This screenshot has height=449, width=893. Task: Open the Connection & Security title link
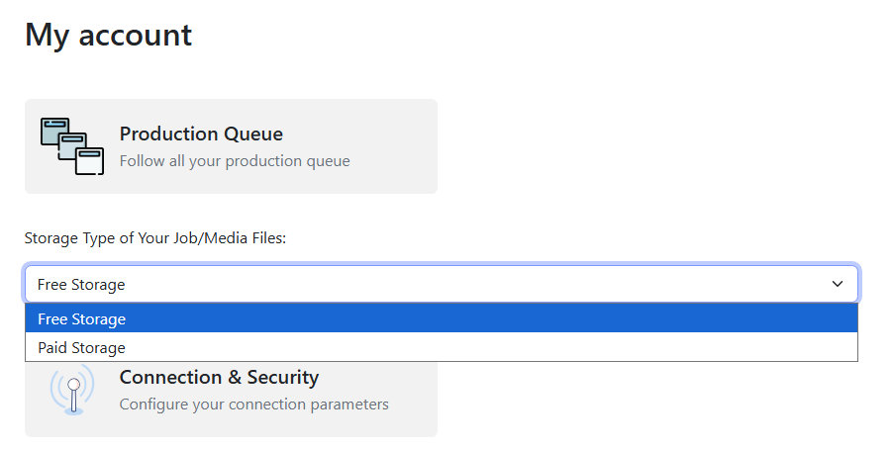pos(219,377)
